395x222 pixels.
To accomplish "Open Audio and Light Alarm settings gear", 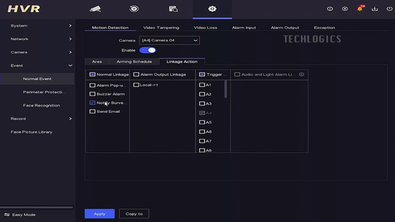I will tap(301, 74).
